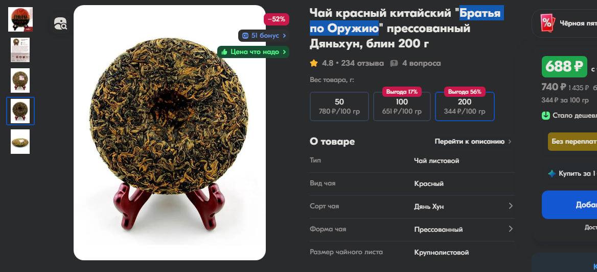Open the 51 бонус badge
The image size is (597, 272).
click(263, 36)
